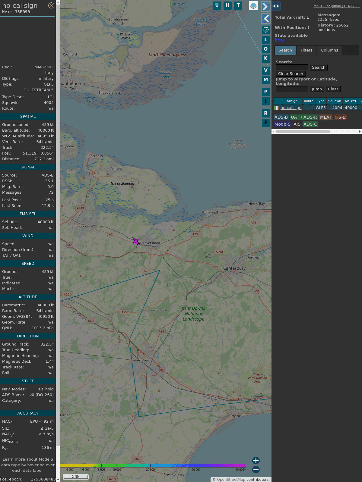The width and height of the screenshot is (362, 482).
Task: Toggle the UAT / ADS-R source legend
Action: click(304, 117)
